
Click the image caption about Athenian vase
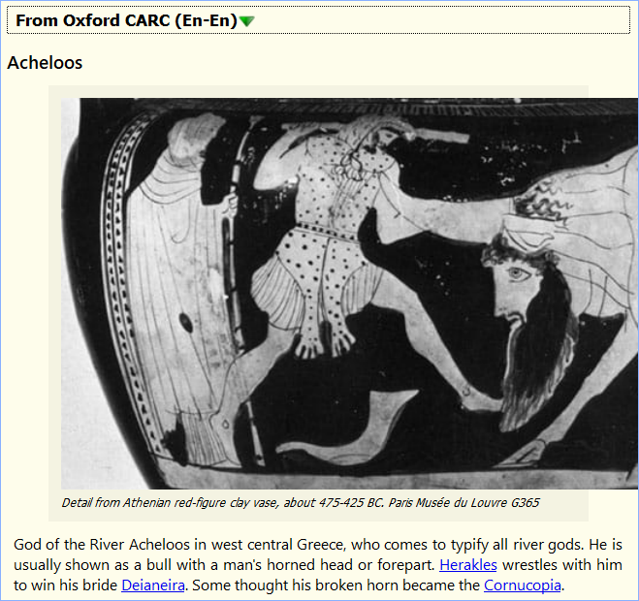pyautogui.click(x=300, y=503)
